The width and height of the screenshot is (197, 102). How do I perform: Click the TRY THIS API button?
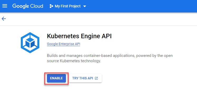[85, 78]
